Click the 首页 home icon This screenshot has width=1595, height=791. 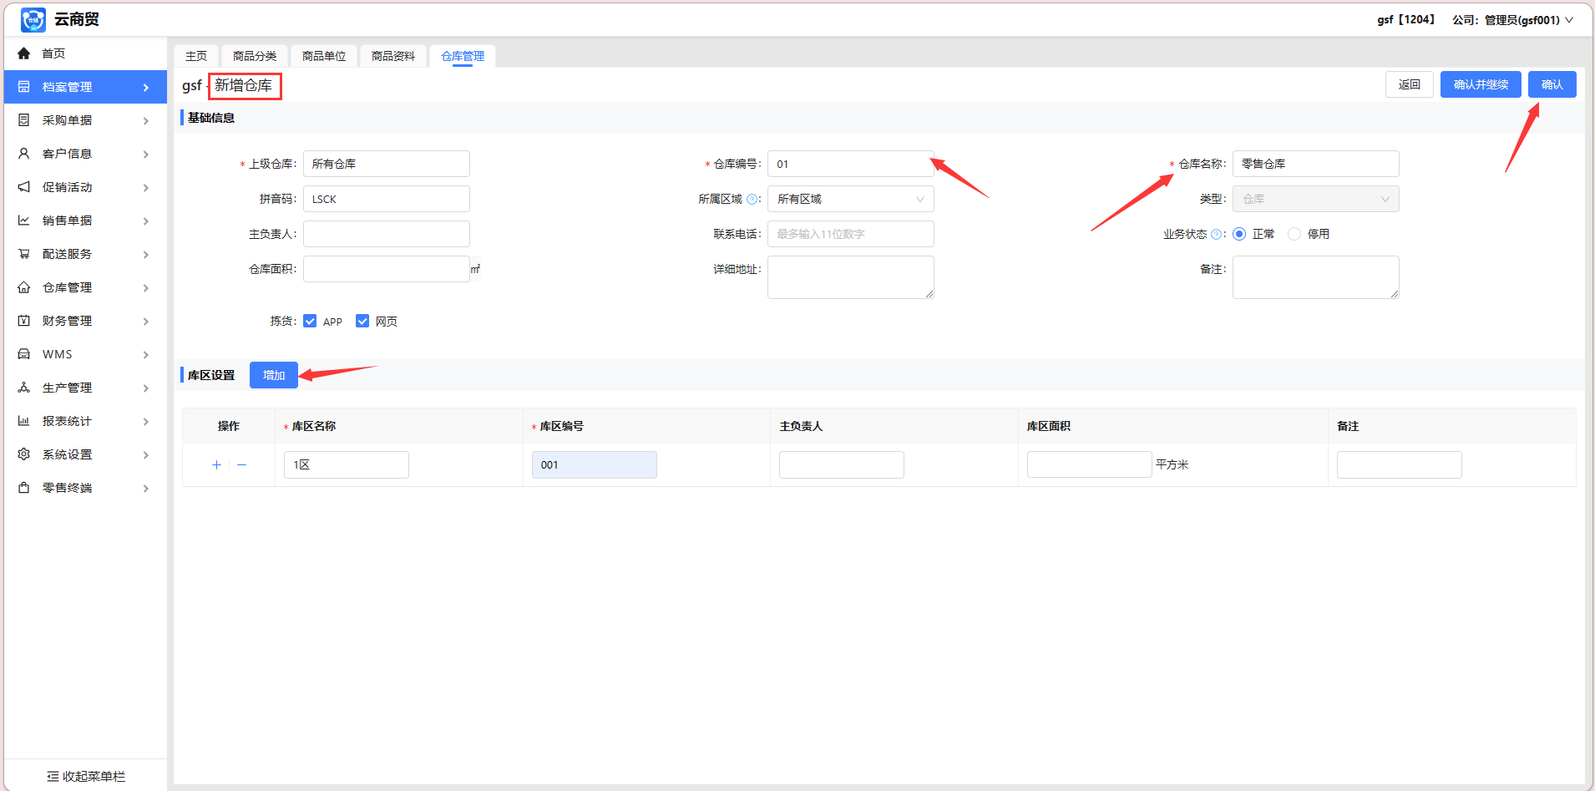pos(24,53)
